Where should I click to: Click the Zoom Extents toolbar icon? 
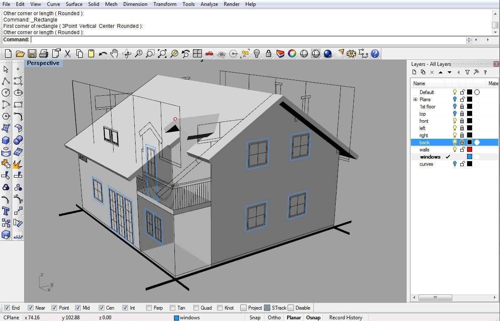coord(162,54)
